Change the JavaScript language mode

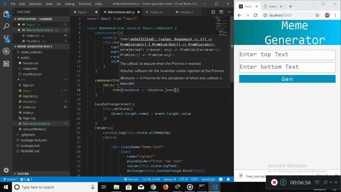coord(208,179)
